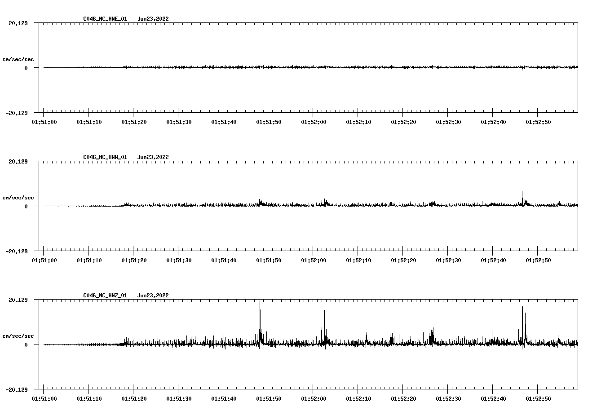Click the 01:52:40 time label under HNN plot
Viewport: 610px width, 415px height.
click(x=493, y=260)
